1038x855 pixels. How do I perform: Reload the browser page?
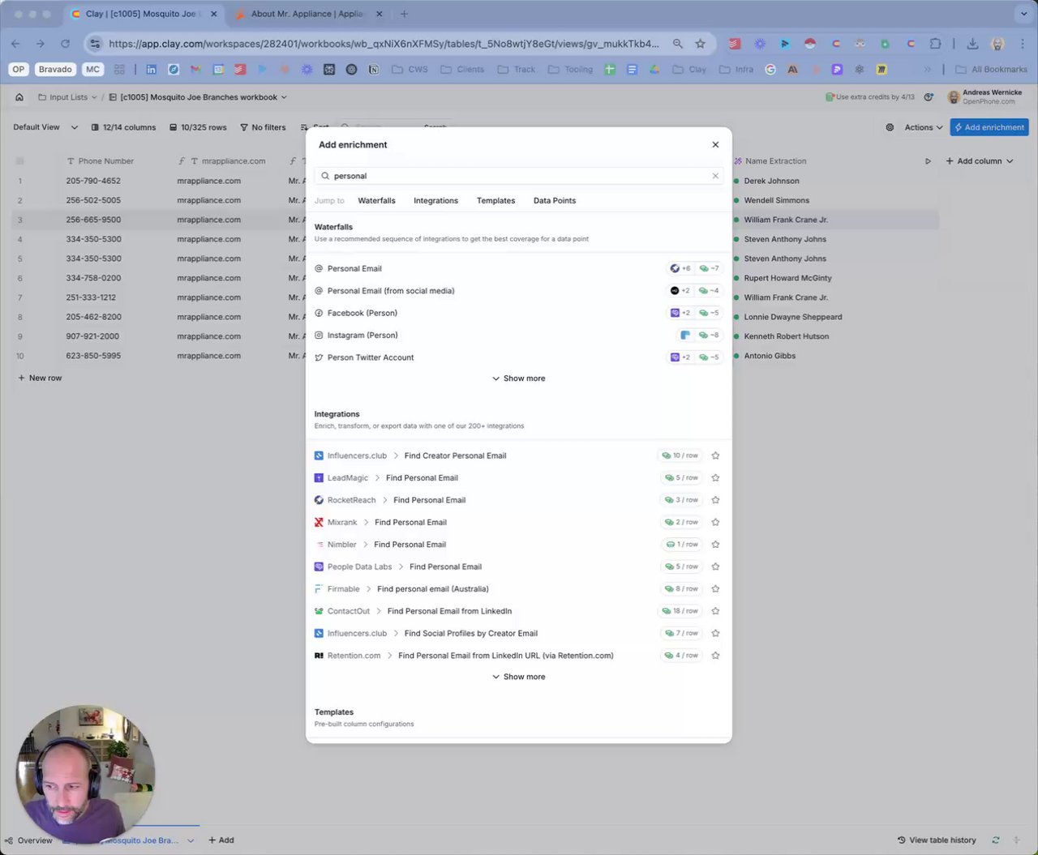click(x=65, y=44)
